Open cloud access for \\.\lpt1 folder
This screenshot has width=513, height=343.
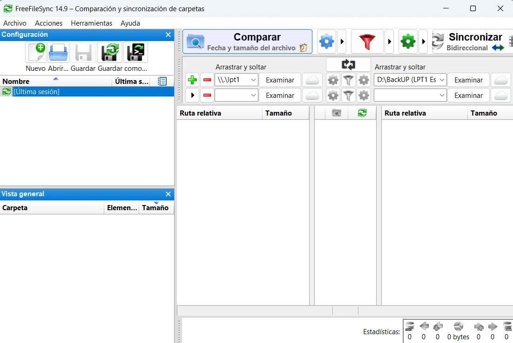tap(312, 80)
